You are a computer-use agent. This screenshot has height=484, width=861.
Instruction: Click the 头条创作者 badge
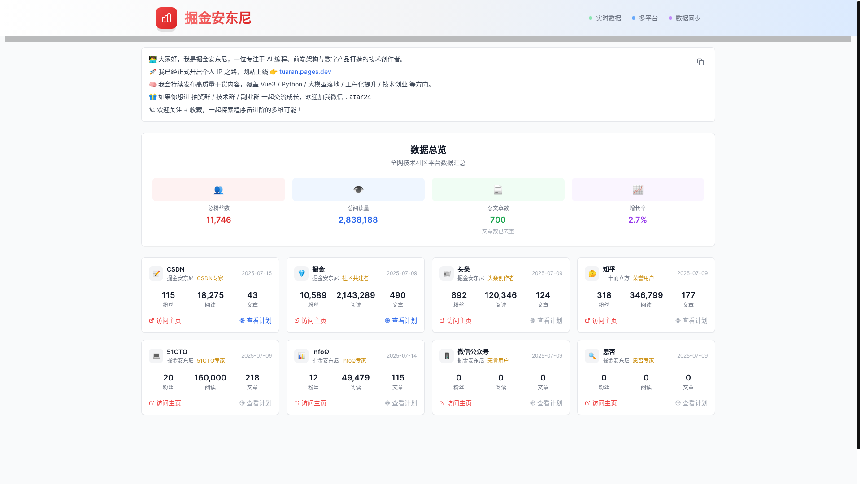click(500, 278)
